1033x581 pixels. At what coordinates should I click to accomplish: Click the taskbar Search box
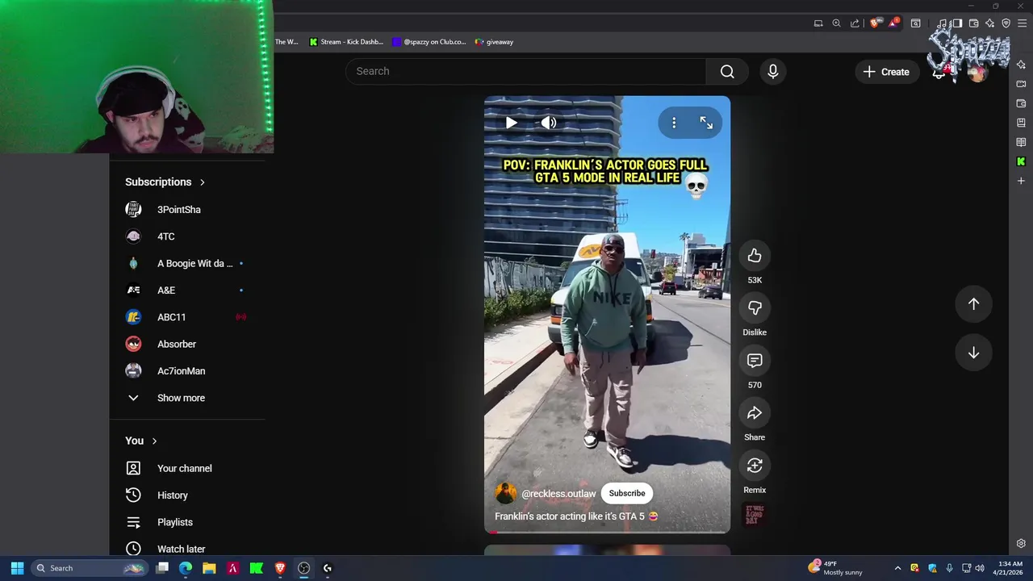click(x=89, y=568)
